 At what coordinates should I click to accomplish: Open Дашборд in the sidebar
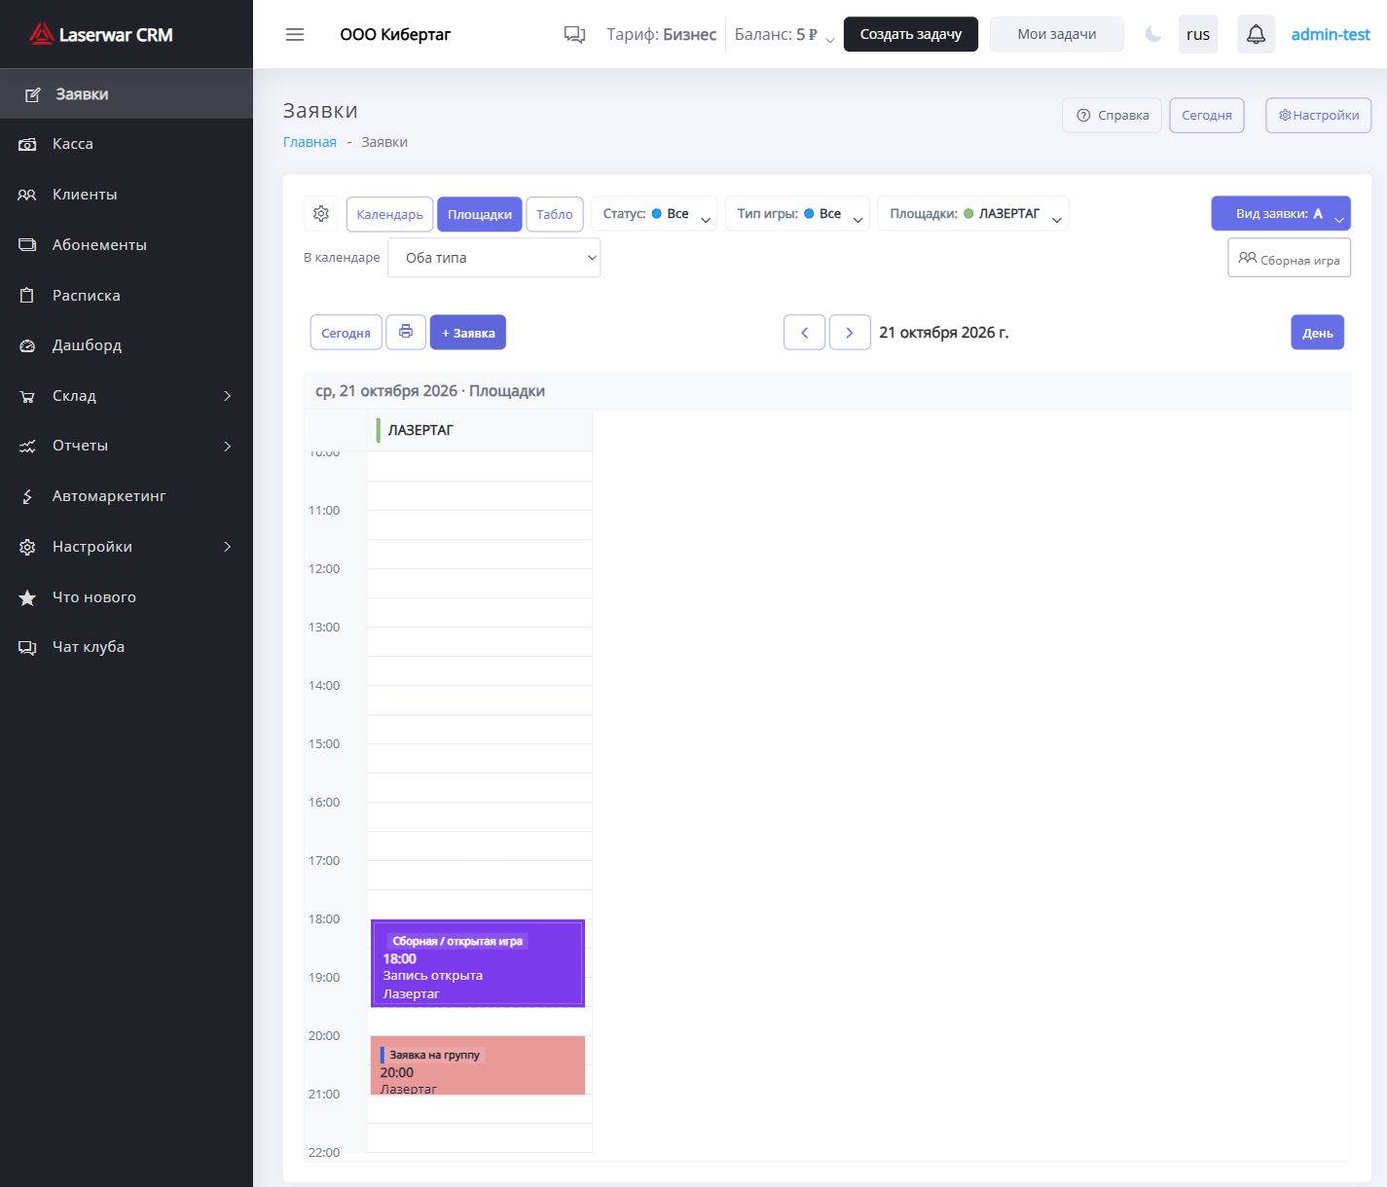tap(127, 345)
